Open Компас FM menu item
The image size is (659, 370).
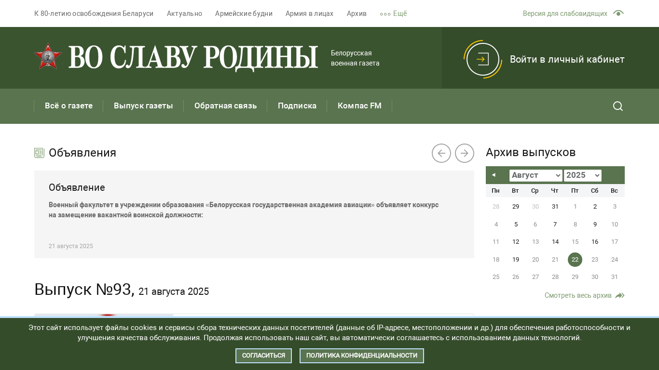click(x=359, y=106)
